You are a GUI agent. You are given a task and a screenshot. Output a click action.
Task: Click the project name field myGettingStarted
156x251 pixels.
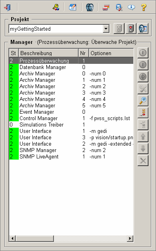pos(56,29)
